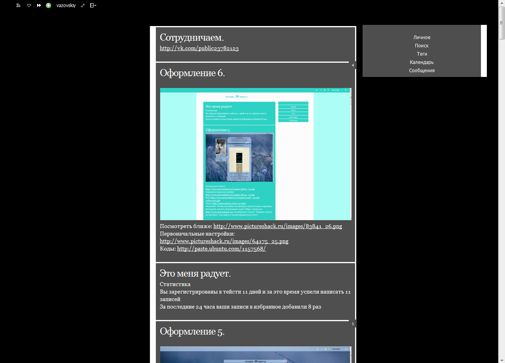The height and width of the screenshot is (363, 505).
Task: Open the Личное sidebar item
Action: coord(422,37)
